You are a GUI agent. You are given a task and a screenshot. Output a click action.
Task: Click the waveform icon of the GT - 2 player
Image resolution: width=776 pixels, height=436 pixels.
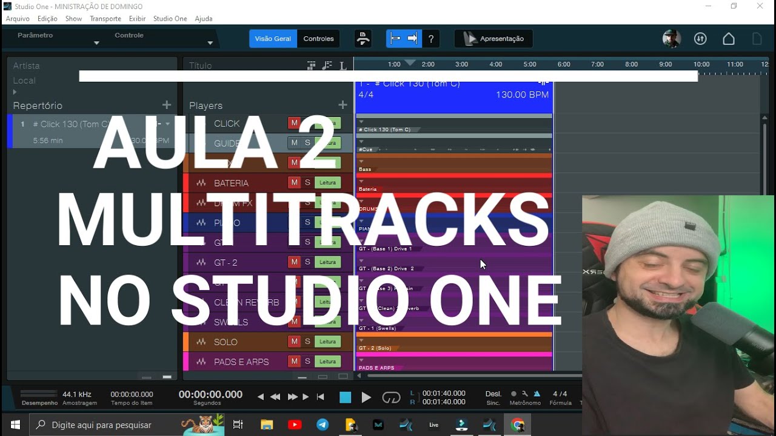[201, 262]
